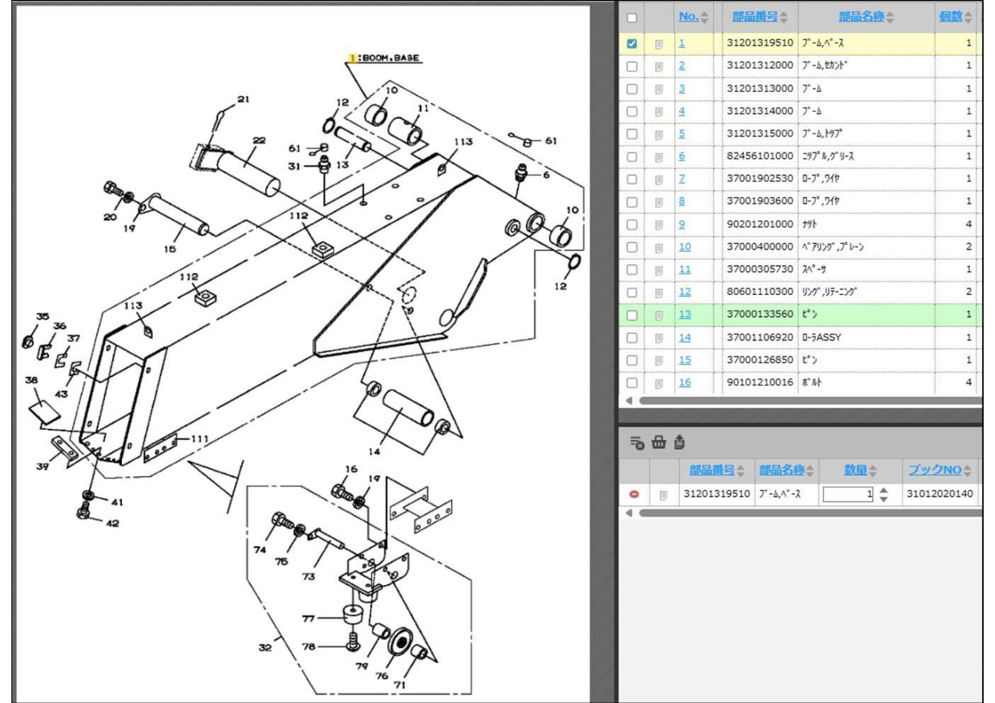Screen dimensions: 995x703
Task: Click the red remove icon for part 31201319510
Action: (634, 494)
